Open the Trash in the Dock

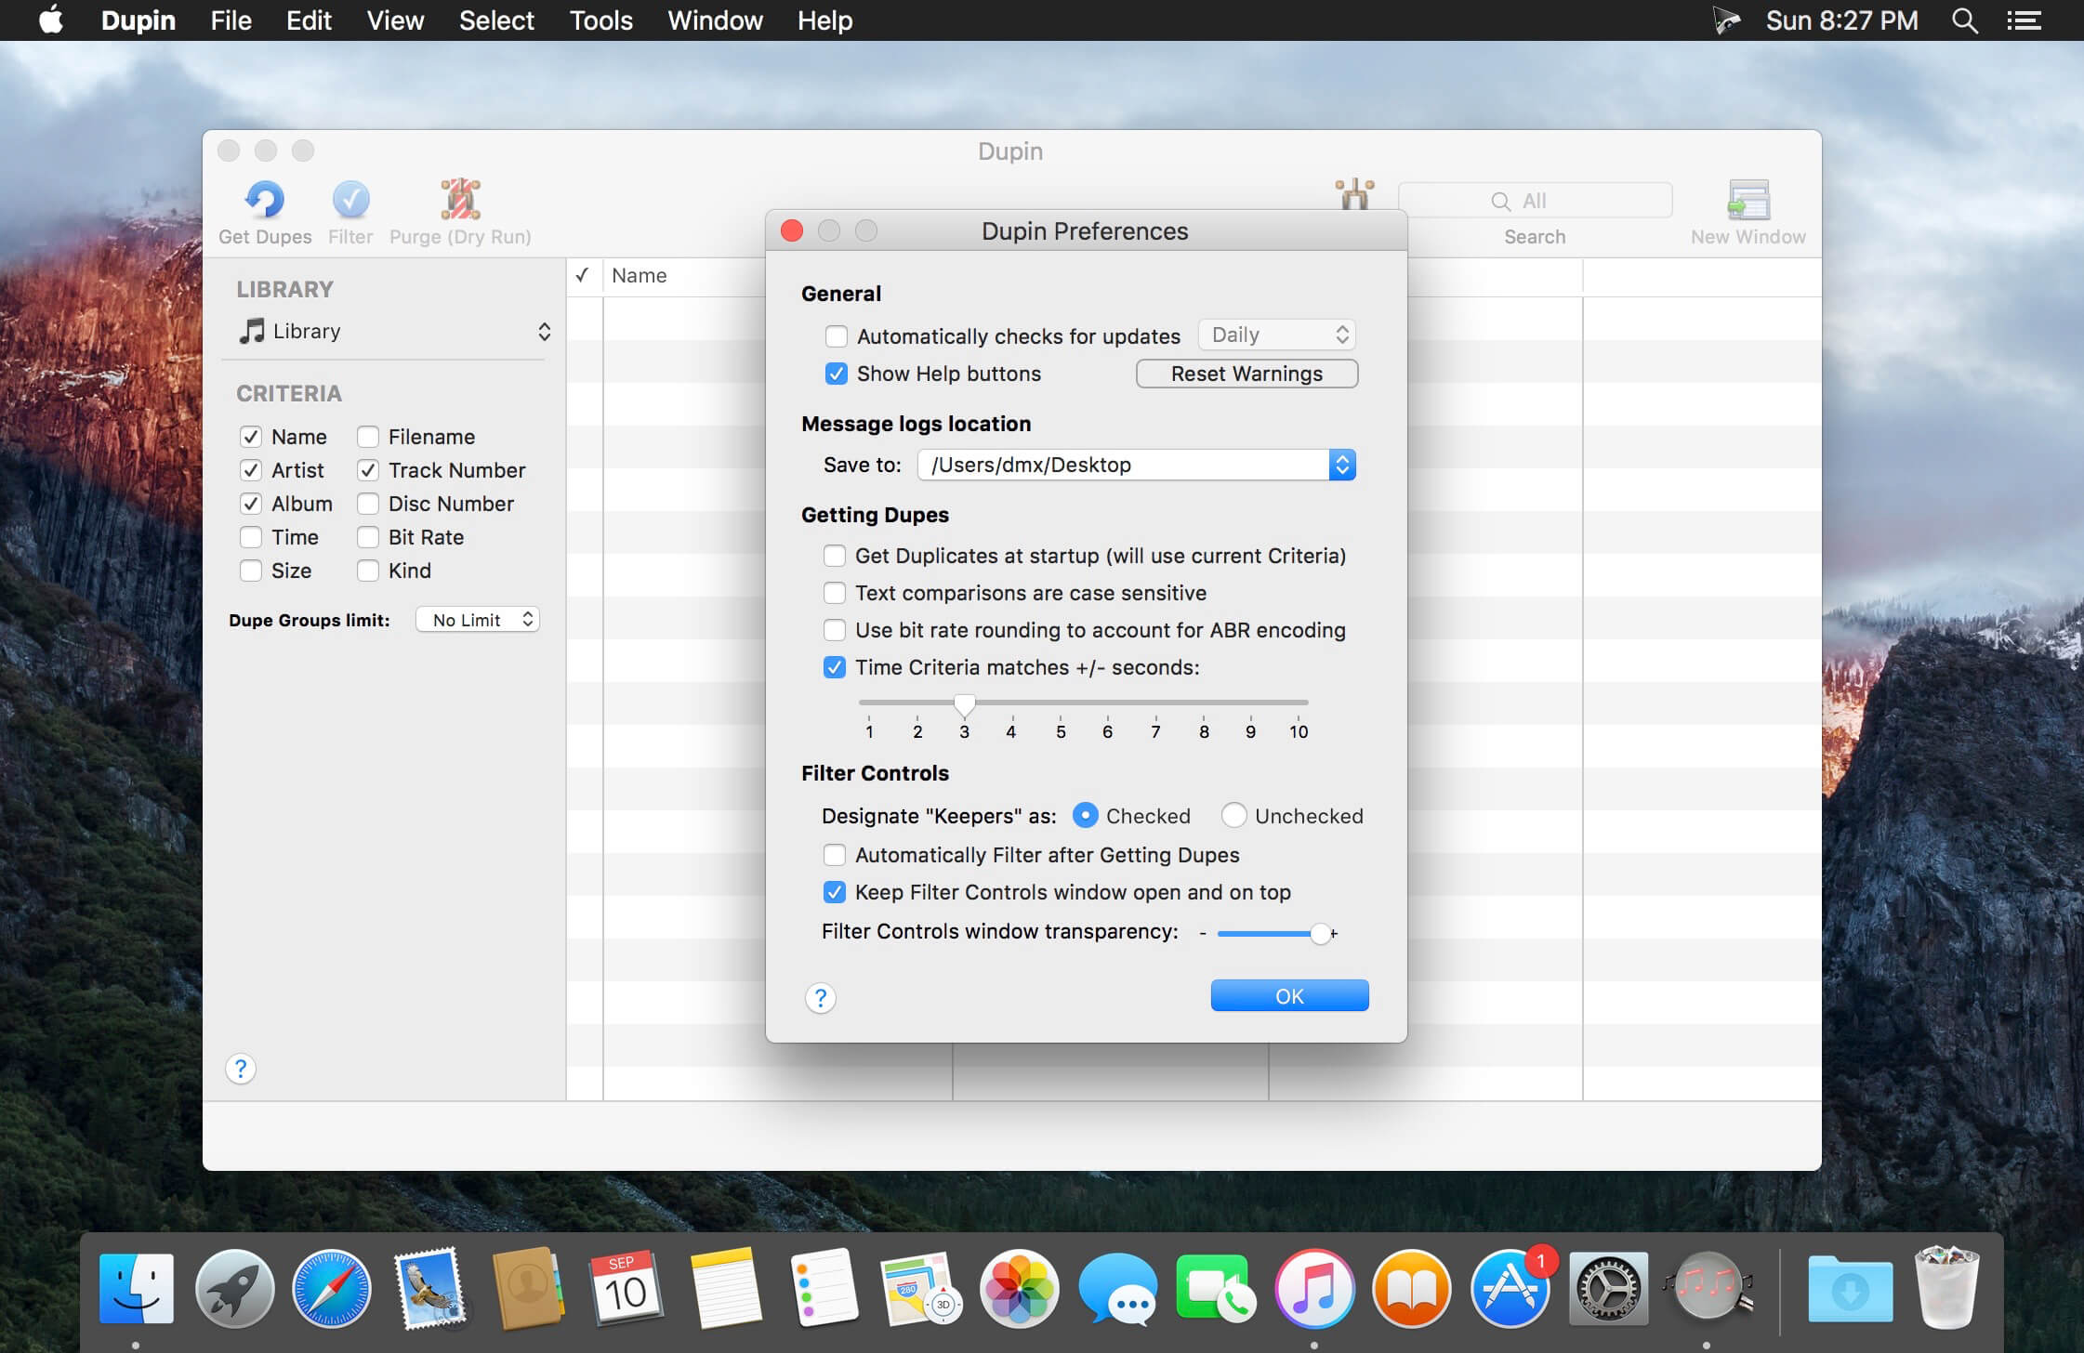[x=1947, y=1288]
